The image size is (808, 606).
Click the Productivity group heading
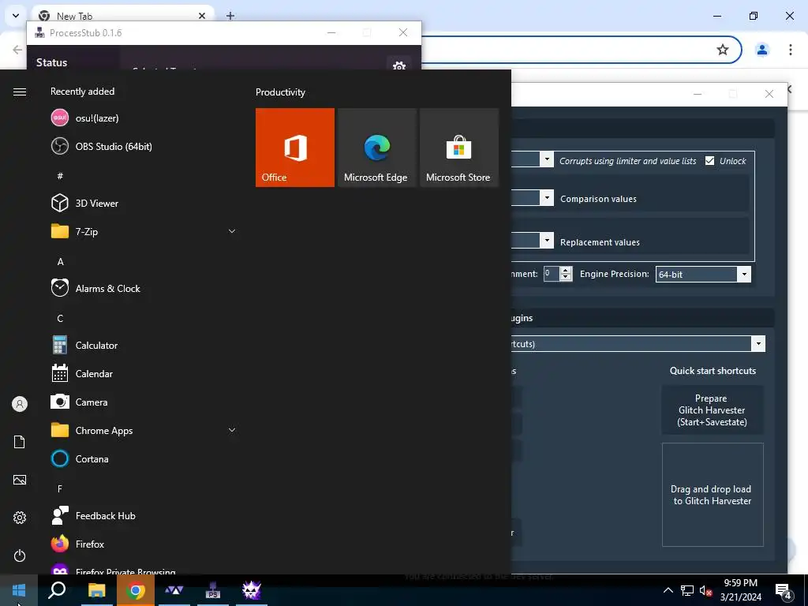coord(280,92)
